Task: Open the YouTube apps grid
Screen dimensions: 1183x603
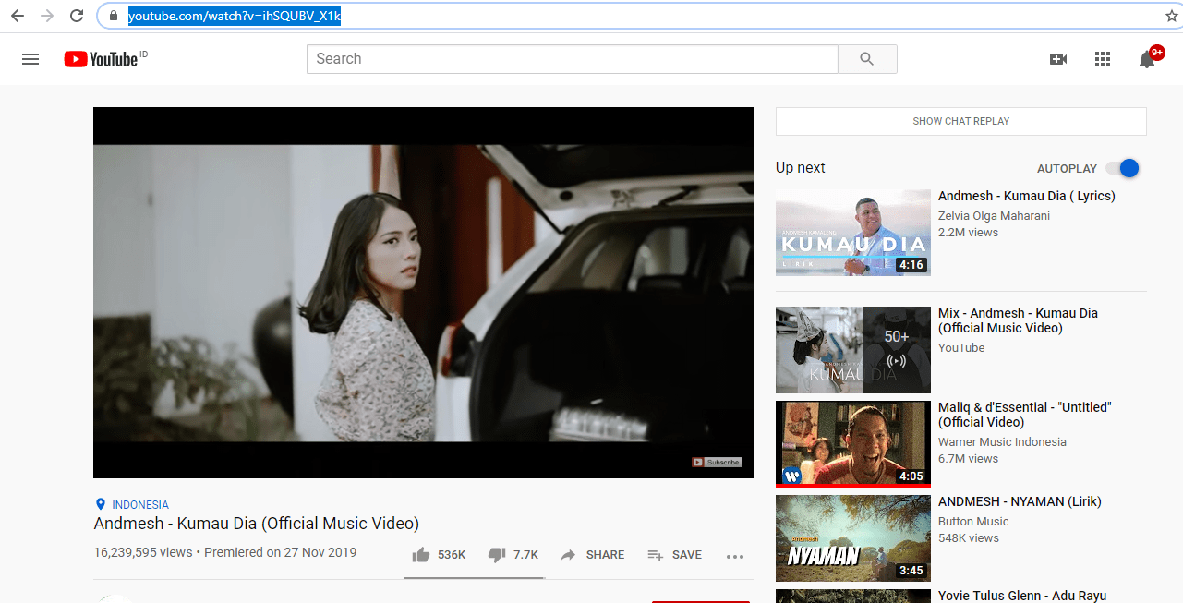Action: tap(1102, 59)
